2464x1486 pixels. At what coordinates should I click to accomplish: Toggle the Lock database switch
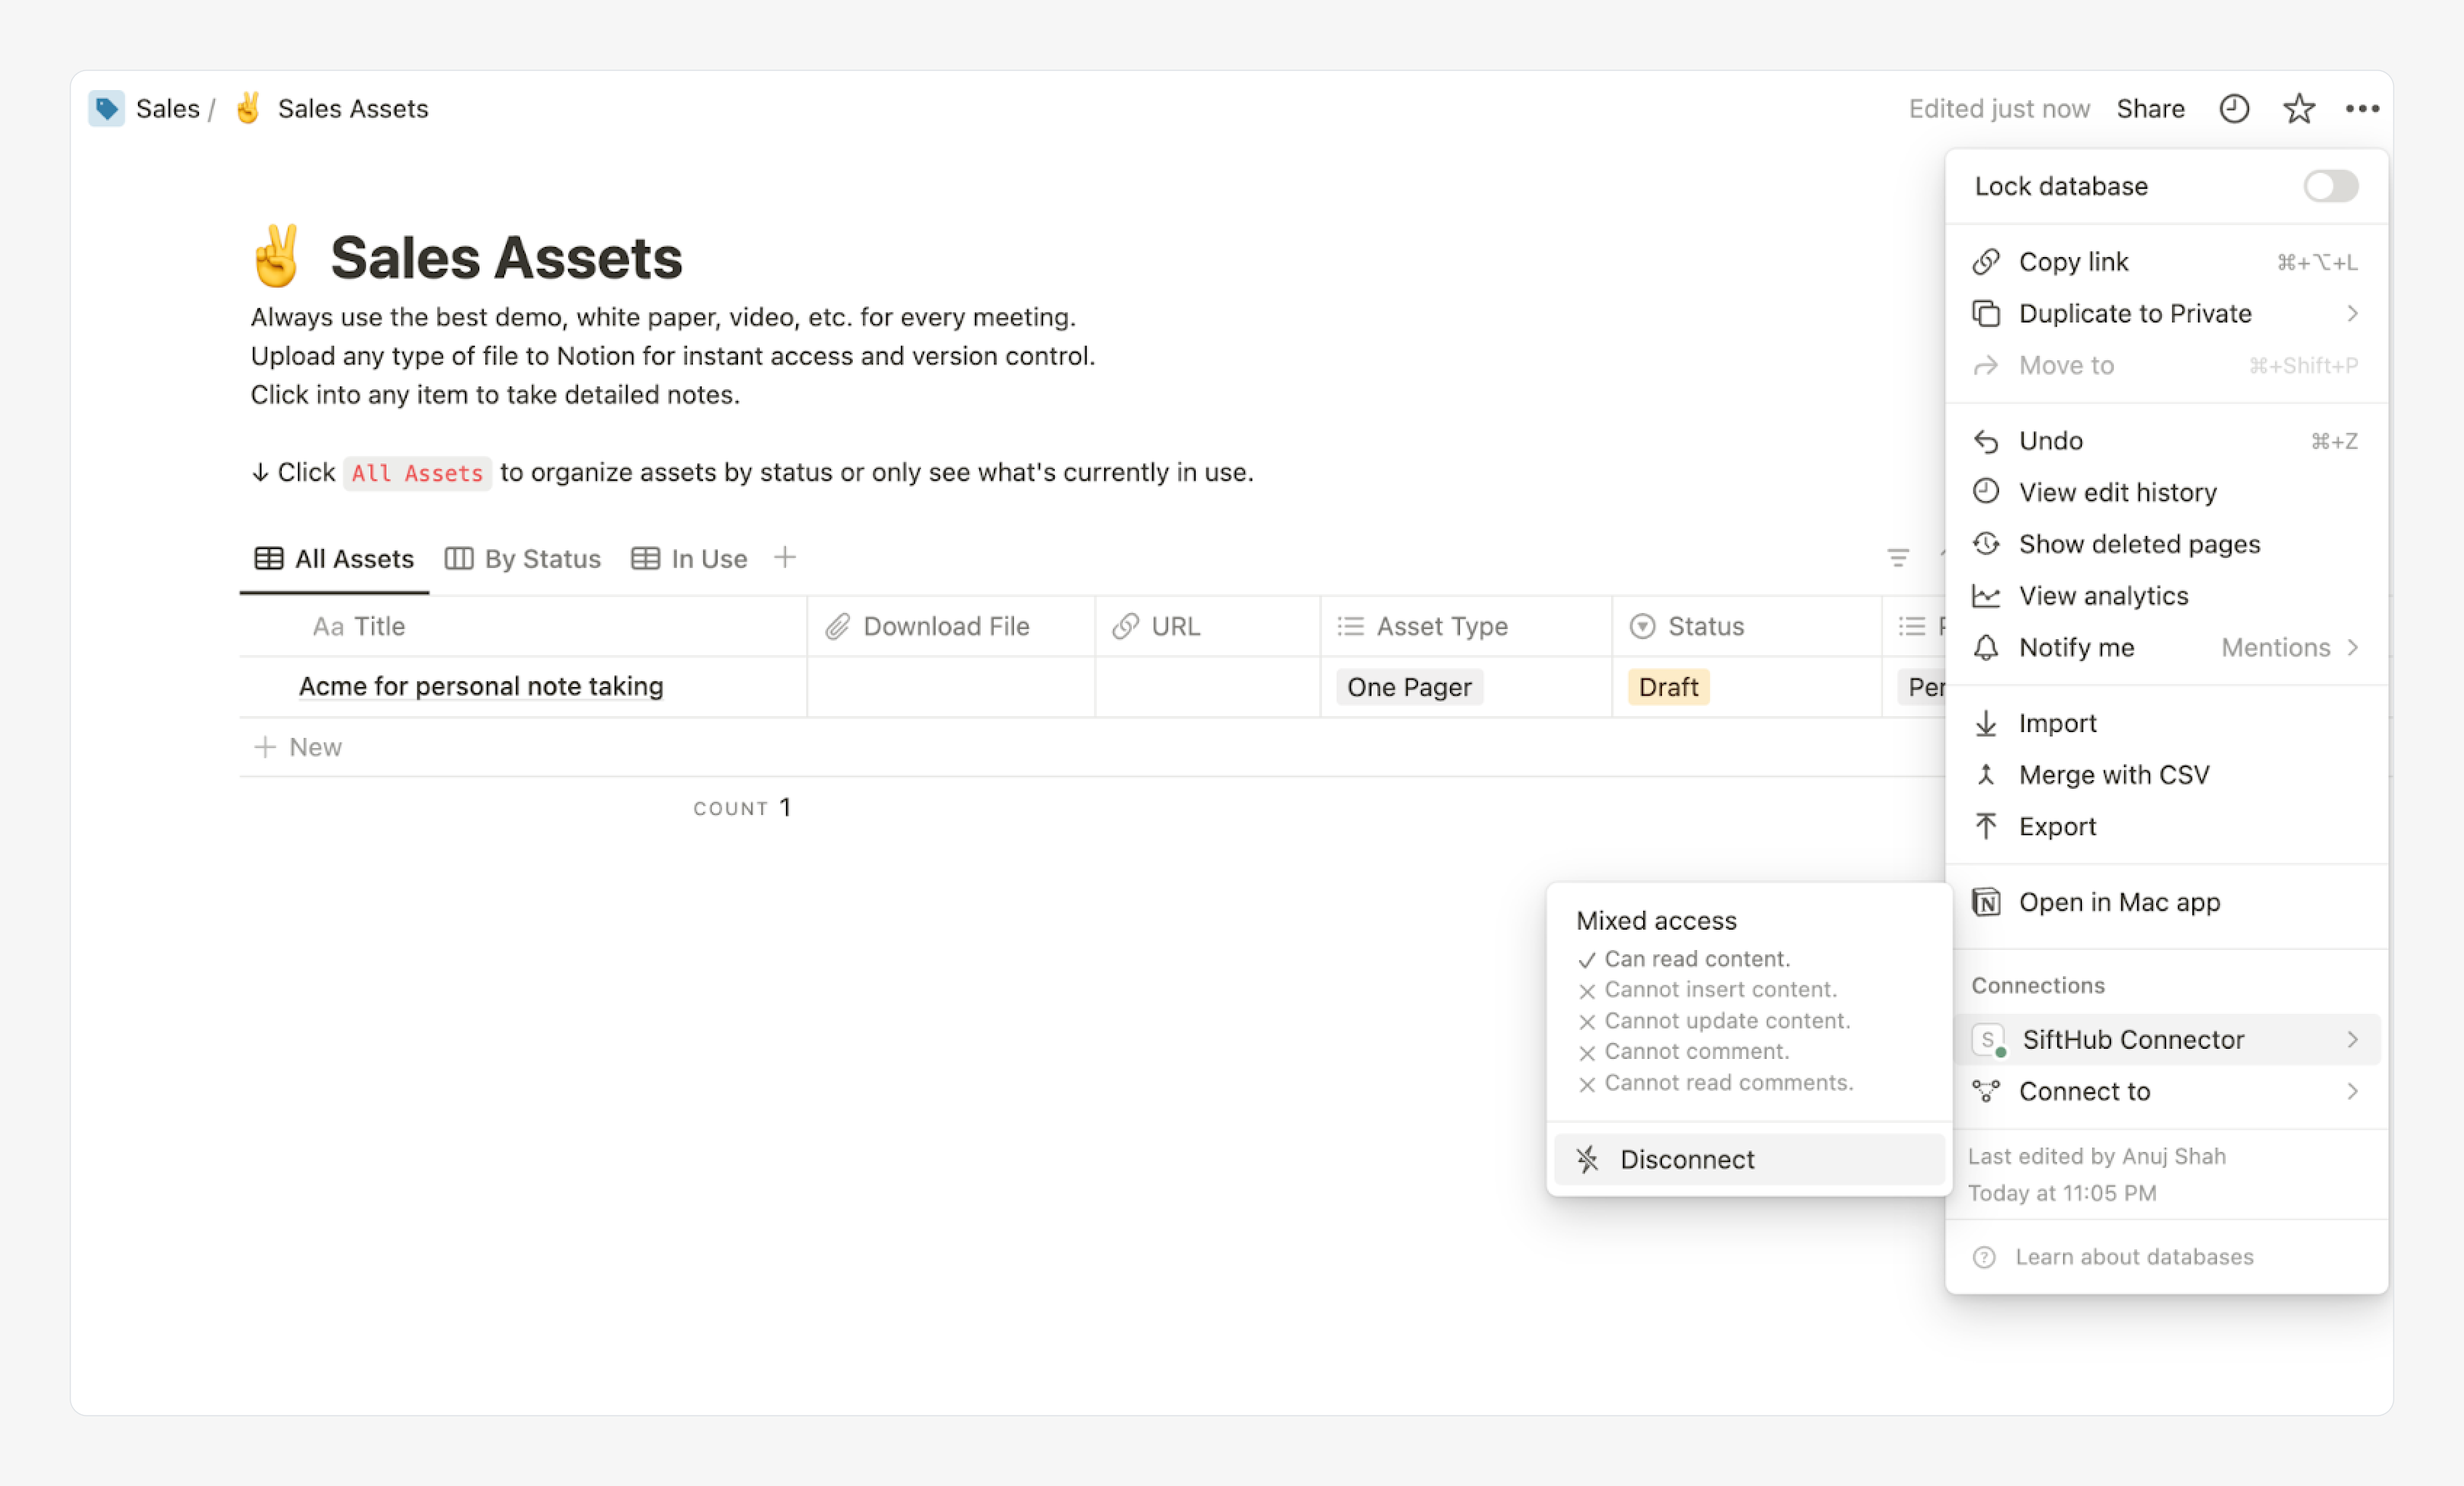click(2330, 186)
